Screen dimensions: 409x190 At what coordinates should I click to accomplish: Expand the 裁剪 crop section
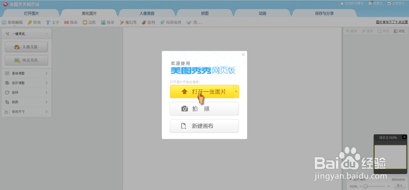click(26, 102)
